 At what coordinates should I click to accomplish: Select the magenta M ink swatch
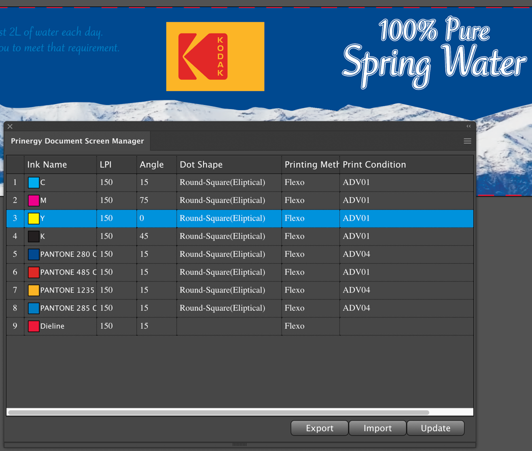click(34, 200)
